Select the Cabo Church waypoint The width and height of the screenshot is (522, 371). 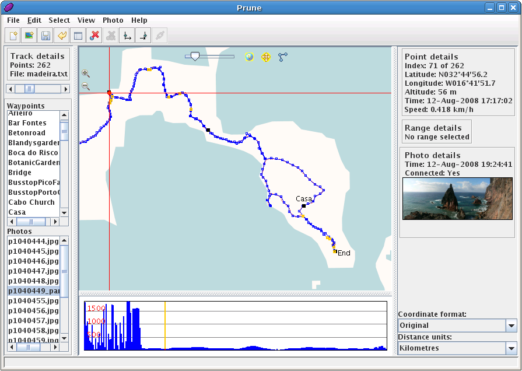click(x=31, y=202)
